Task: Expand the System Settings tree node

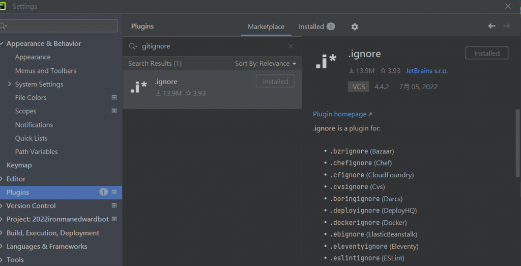Action: pos(9,84)
